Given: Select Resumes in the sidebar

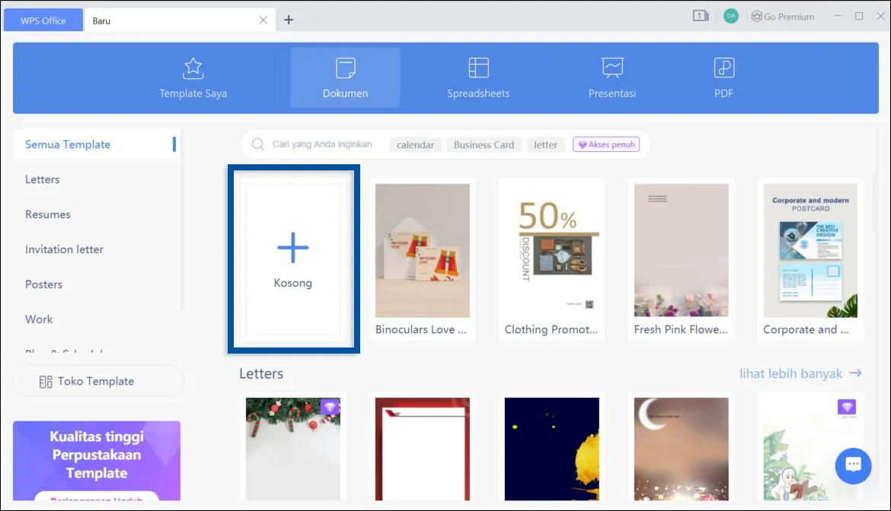Looking at the screenshot, I should coord(48,214).
